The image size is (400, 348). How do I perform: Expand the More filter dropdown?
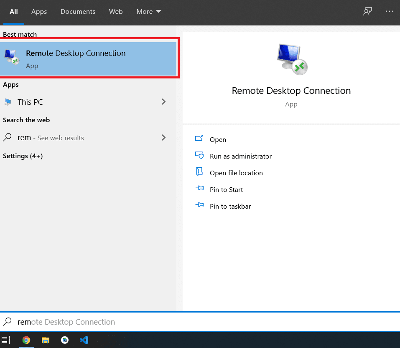[149, 12]
